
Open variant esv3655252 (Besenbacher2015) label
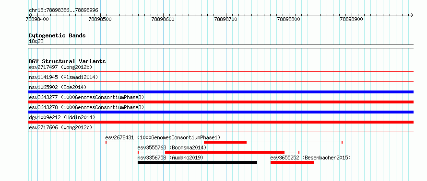coord(310,158)
